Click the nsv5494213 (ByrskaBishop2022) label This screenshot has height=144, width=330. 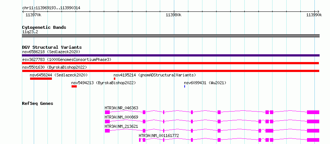103,83
